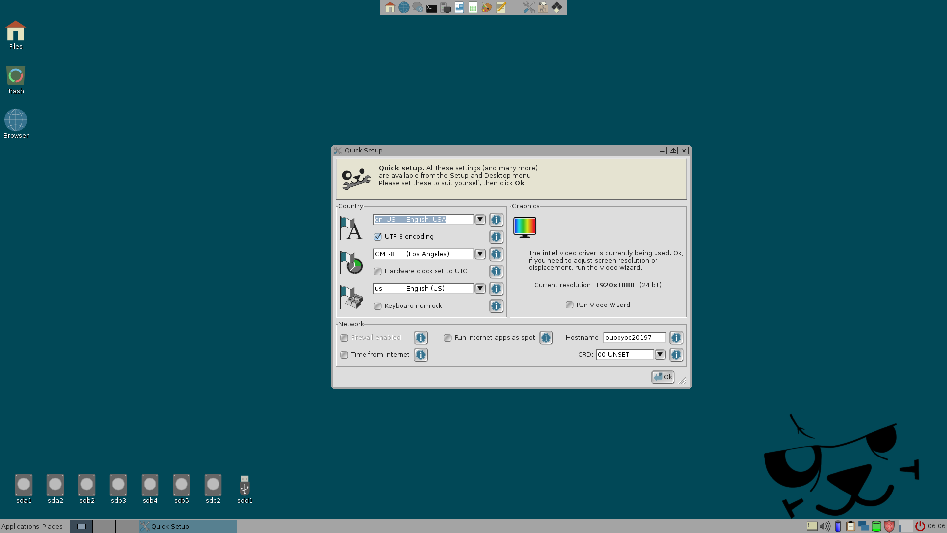Open the computer/drives icon in top launcher
Screen dimensions: 947x533
pyautogui.click(x=445, y=7)
